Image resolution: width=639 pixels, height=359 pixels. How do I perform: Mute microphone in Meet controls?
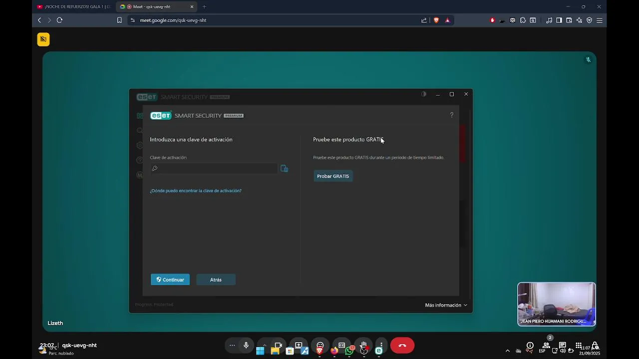246,345
